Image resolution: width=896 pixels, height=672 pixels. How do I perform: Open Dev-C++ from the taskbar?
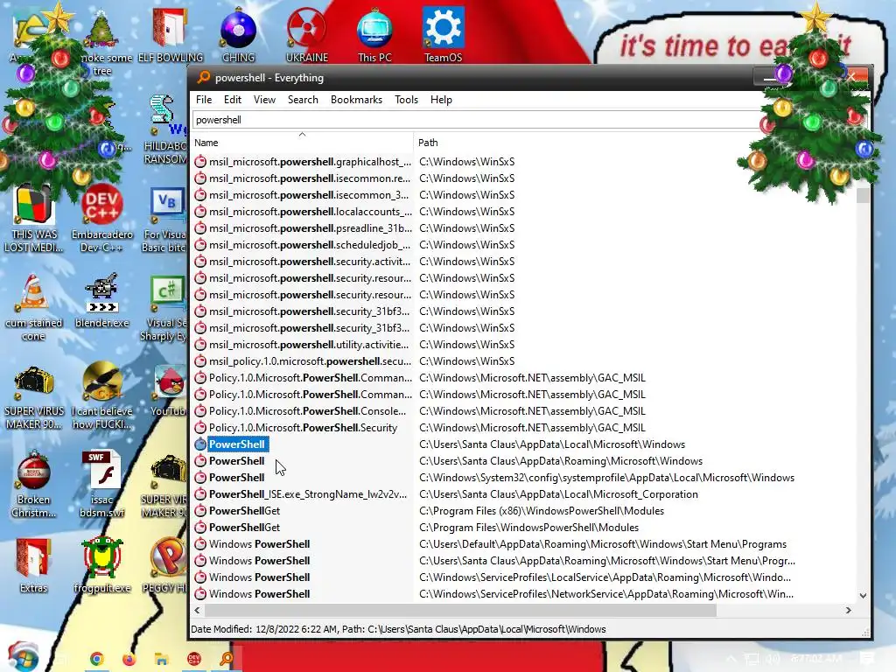[x=194, y=660]
